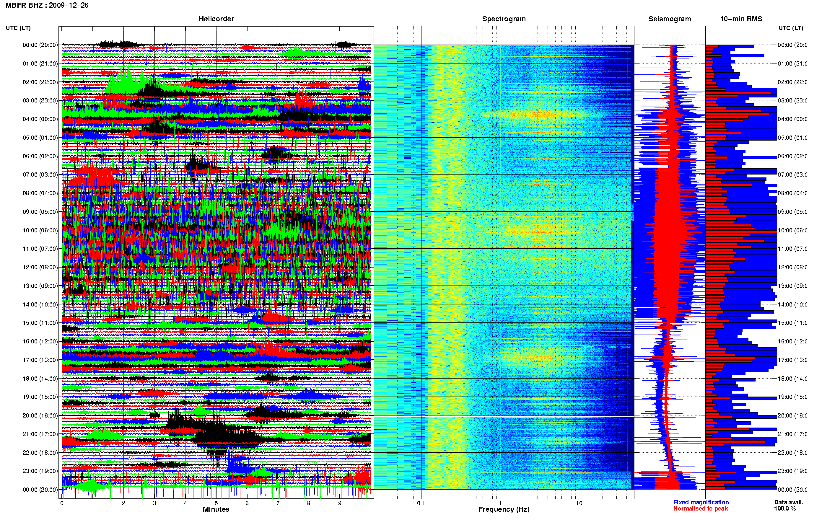Click the 'Frequency (Hz)' axis label
840x525 pixels.
point(504,509)
